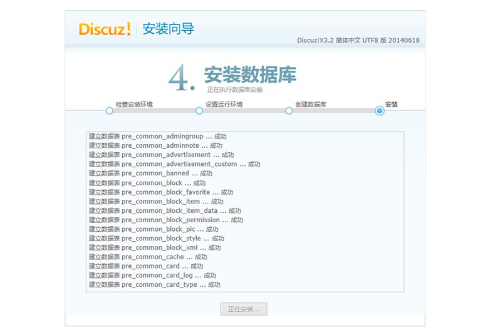Click the Discuz! logo
This screenshot has height=335, width=500.
(105, 29)
